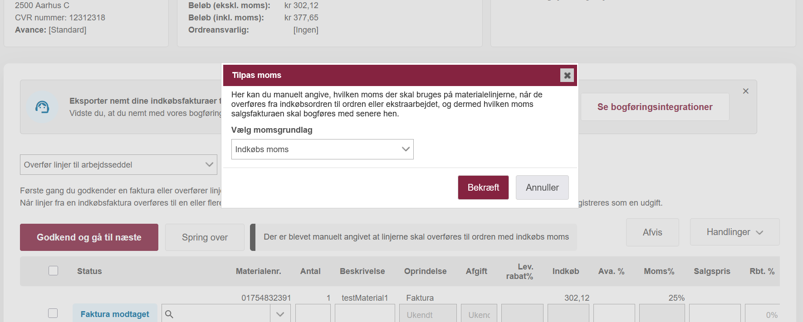Click the Antal input field in row
Screen dimensions: 803x322
(x=313, y=314)
